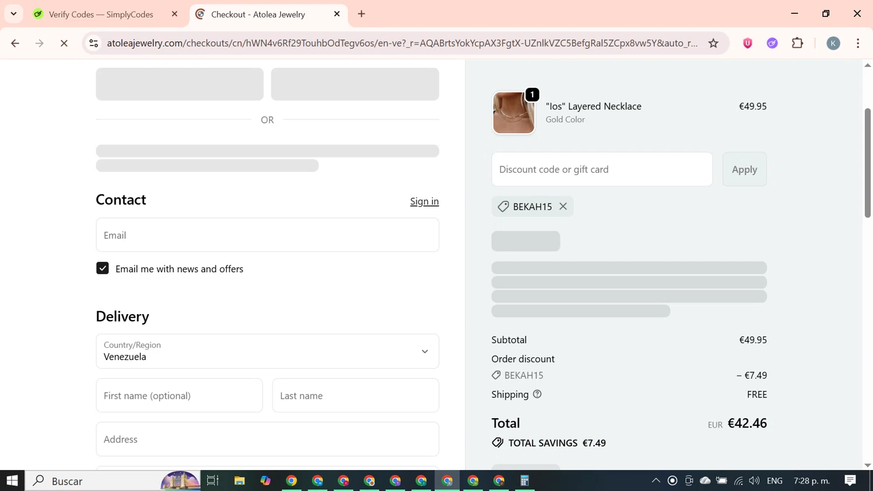Open site information icon in address bar

click(x=94, y=43)
